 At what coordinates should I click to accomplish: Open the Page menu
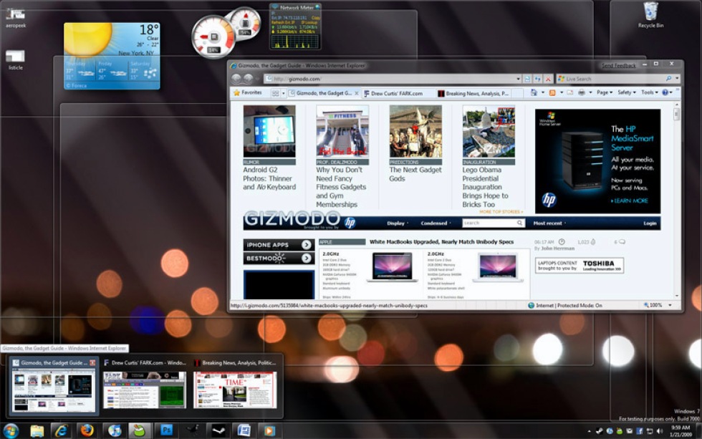(x=605, y=92)
